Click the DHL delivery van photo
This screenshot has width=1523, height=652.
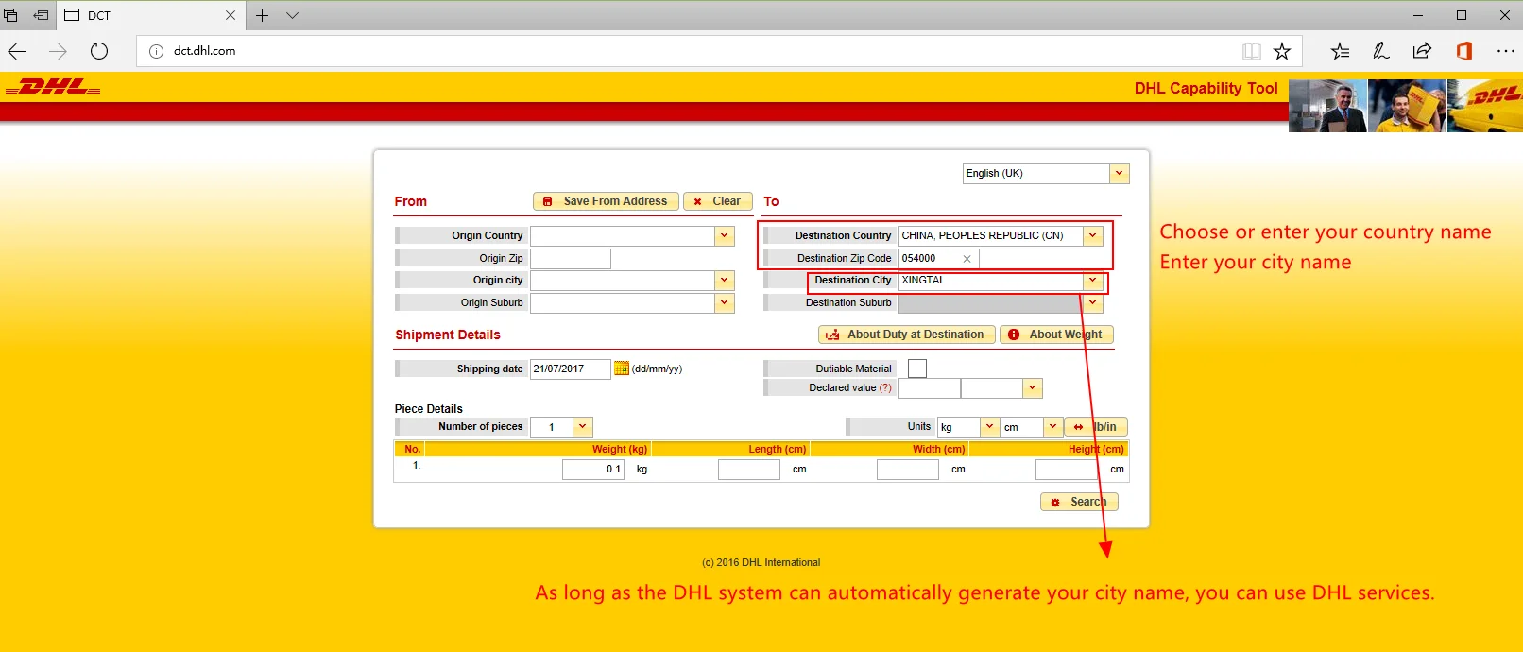pos(1485,106)
